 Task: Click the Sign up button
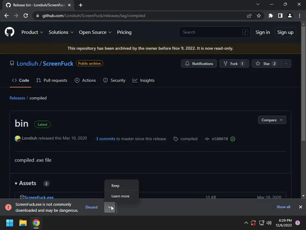(x=285, y=32)
